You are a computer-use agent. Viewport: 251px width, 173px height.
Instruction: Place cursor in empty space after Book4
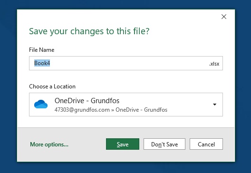(128, 63)
